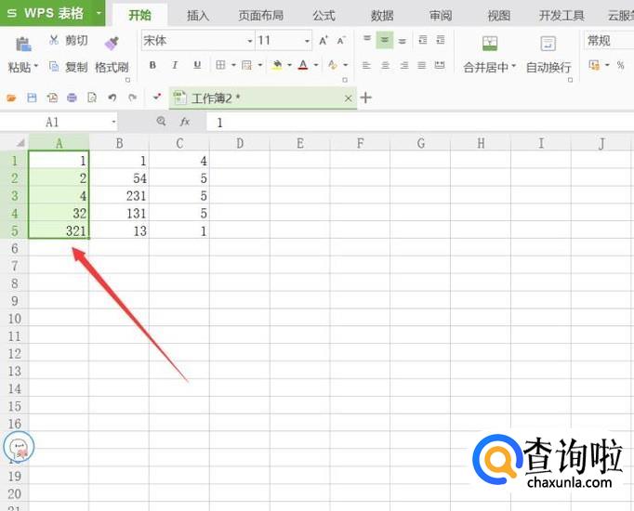634x511 pixels.
Task: Click the open folder icon in quick toolbar
Action: (11, 98)
